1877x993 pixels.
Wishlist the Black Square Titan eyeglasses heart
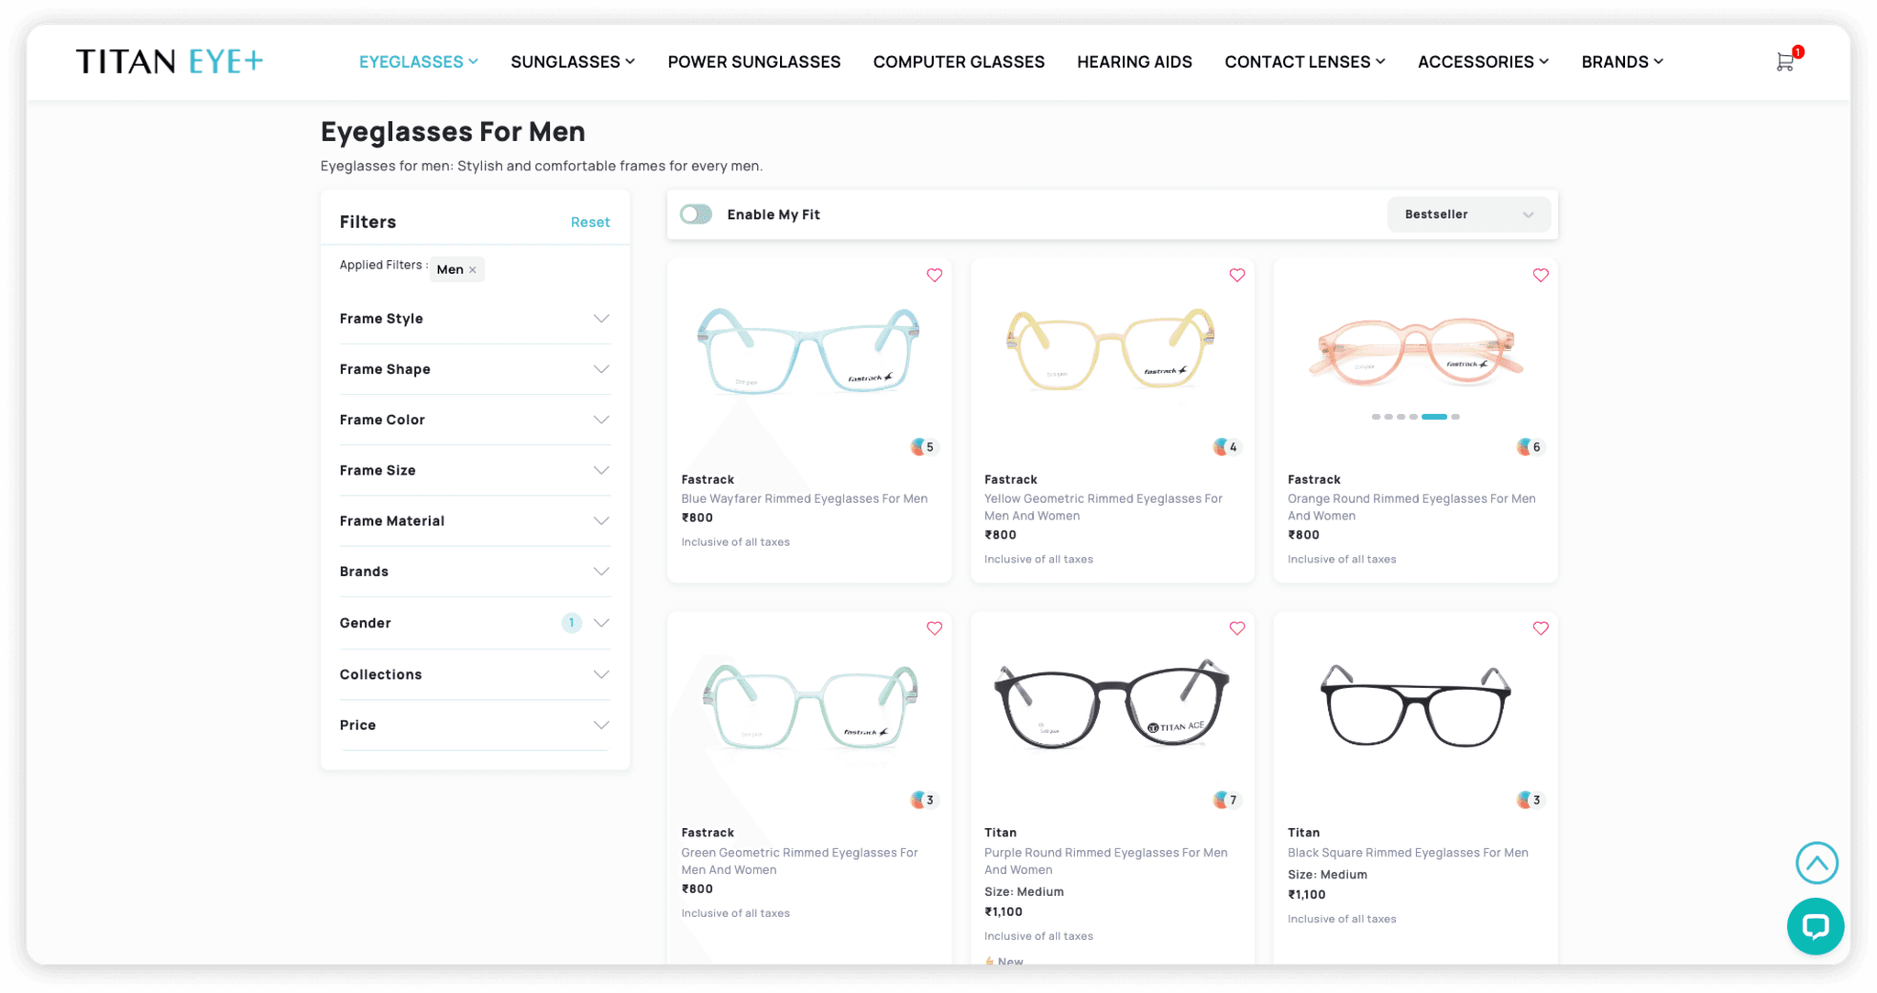(1540, 628)
